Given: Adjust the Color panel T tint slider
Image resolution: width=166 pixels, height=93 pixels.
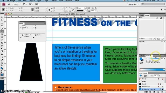Looking at the screenshot, I should [x=153, y=59].
